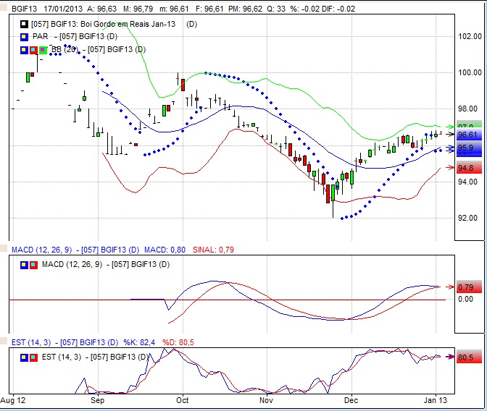This screenshot has width=487, height=411.
Task: Click the red EST %D legend icon
Action: click(x=34, y=357)
